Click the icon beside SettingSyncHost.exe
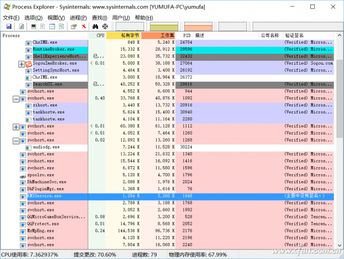 29,71
